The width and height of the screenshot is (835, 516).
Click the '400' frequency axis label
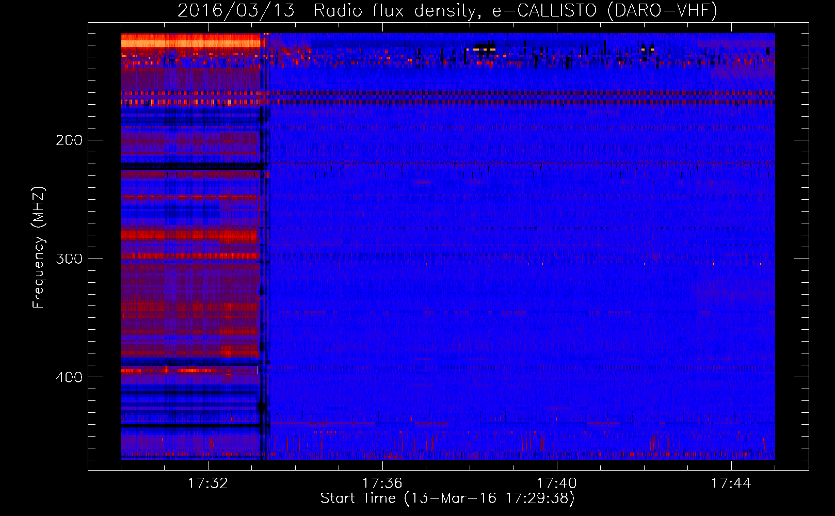click(69, 377)
